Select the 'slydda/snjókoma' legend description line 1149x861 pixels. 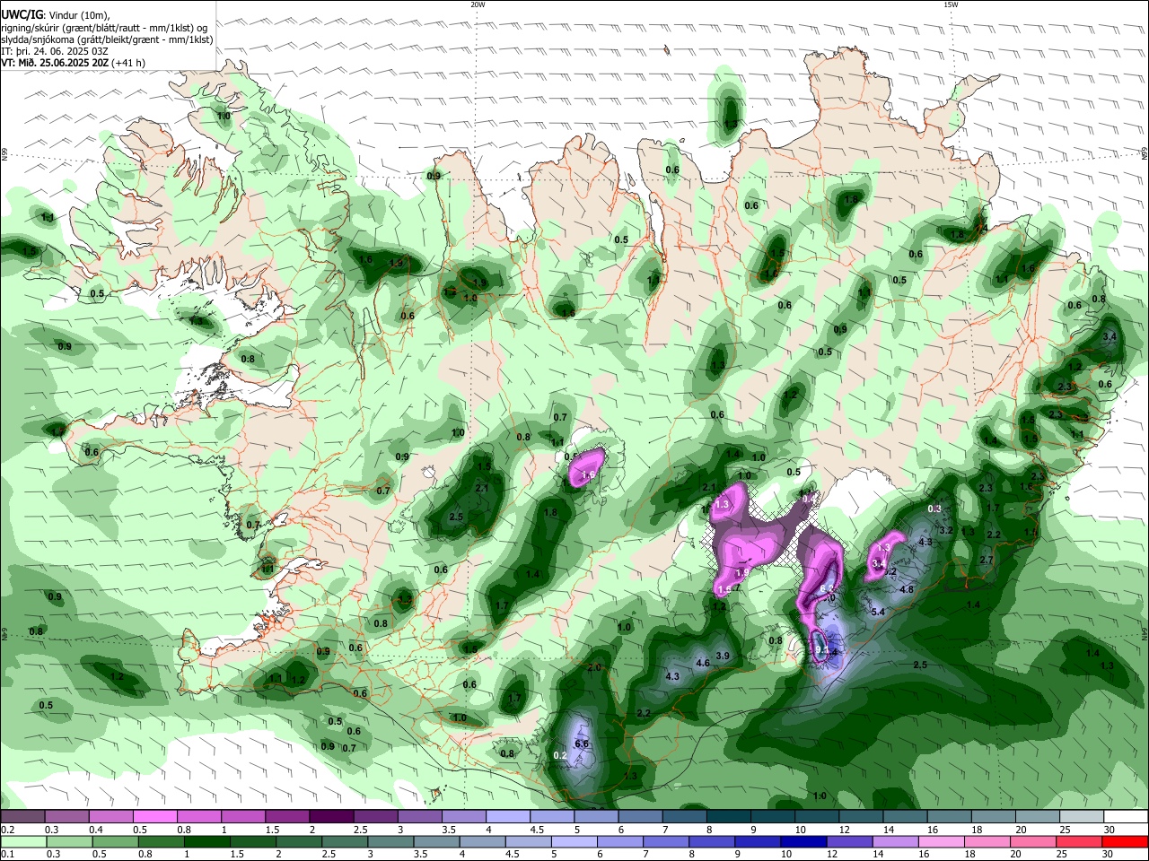107,39
